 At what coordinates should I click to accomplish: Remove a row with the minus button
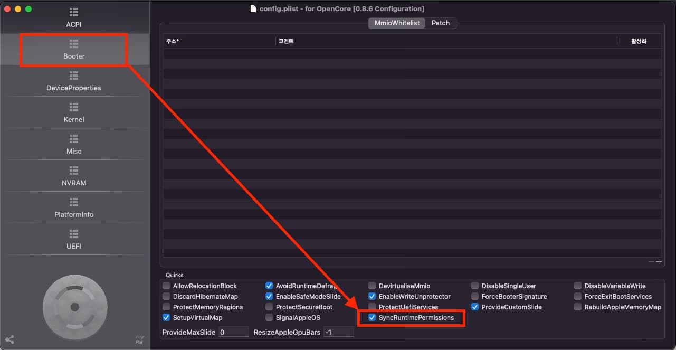(x=652, y=262)
